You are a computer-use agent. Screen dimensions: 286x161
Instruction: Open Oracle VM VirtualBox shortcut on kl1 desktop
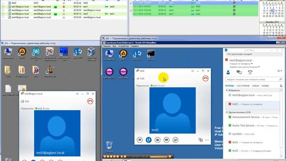pos(91,54)
